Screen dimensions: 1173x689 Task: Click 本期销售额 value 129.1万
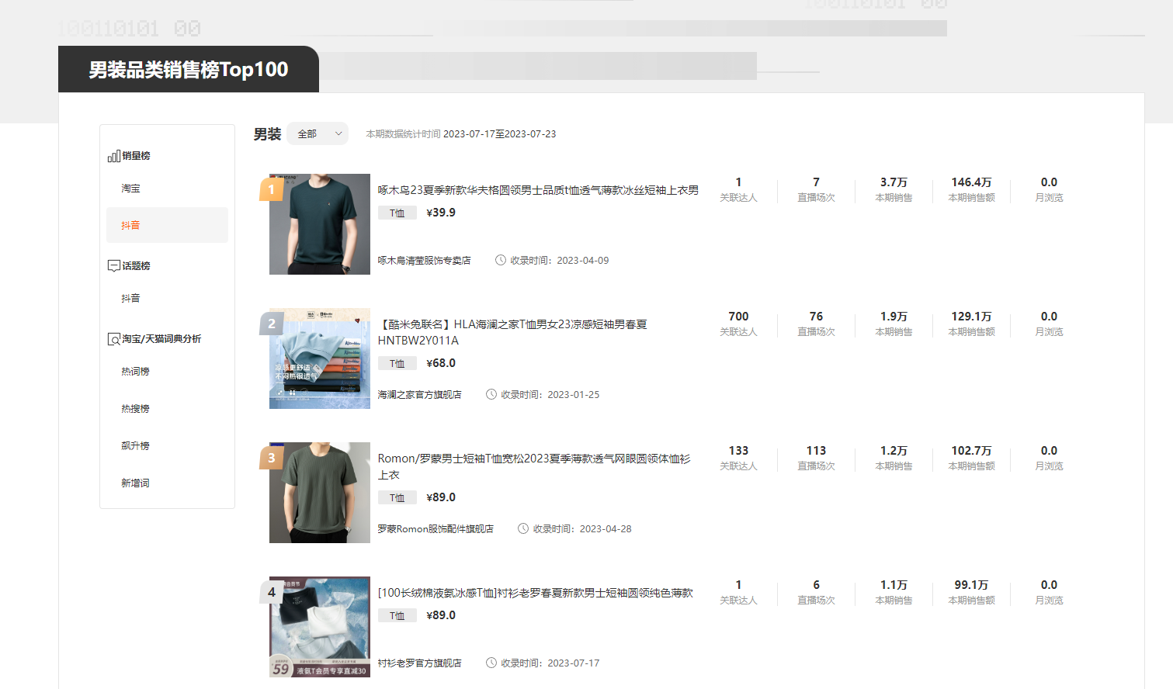click(971, 317)
